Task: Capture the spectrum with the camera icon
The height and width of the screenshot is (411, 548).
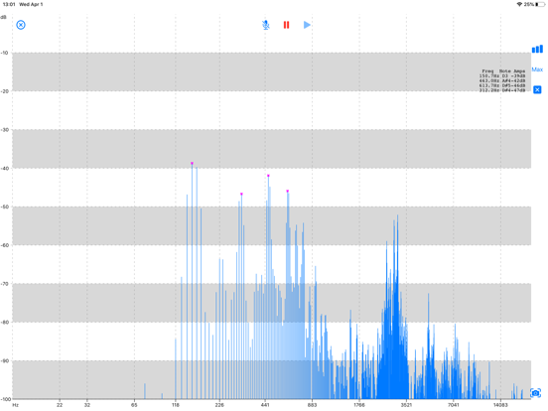Action: [x=535, y=393]
